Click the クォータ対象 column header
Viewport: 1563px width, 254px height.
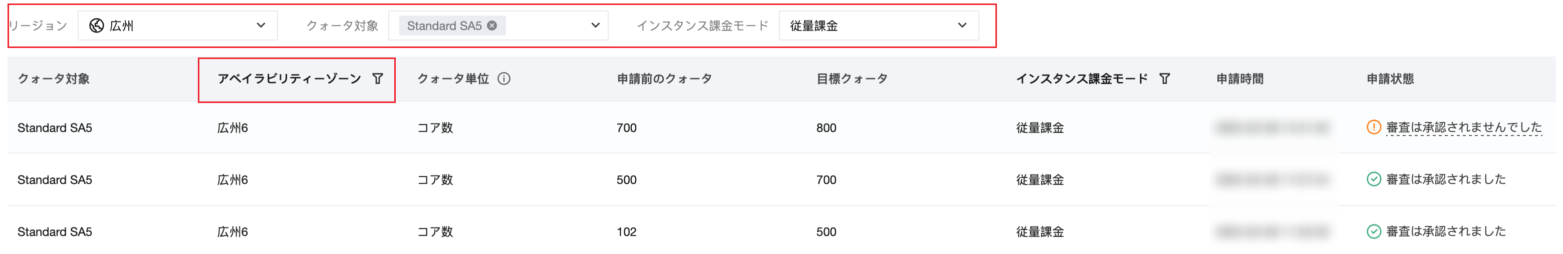click(54, 79)
